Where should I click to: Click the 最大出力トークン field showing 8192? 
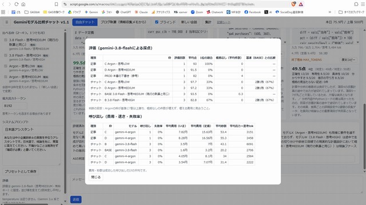pos(15,106)
